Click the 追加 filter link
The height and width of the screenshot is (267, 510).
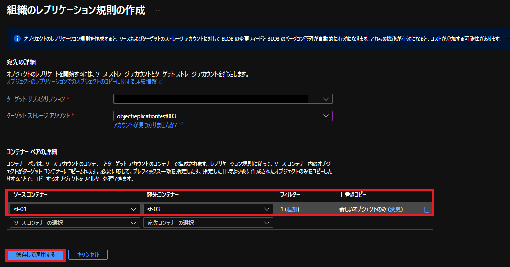coord(292,209)
